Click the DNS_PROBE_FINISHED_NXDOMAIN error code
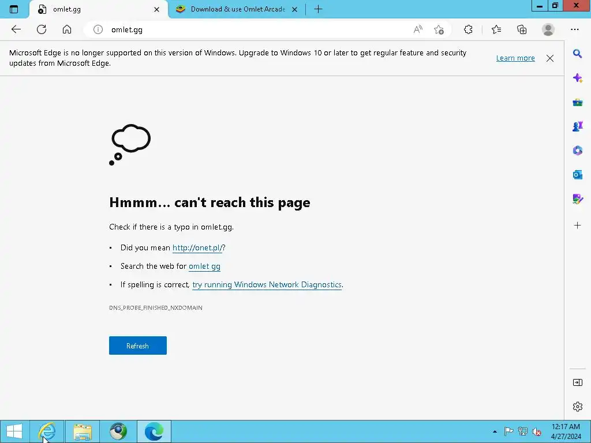The width and height of the screenshot is (591, 443). coord(156,308)
